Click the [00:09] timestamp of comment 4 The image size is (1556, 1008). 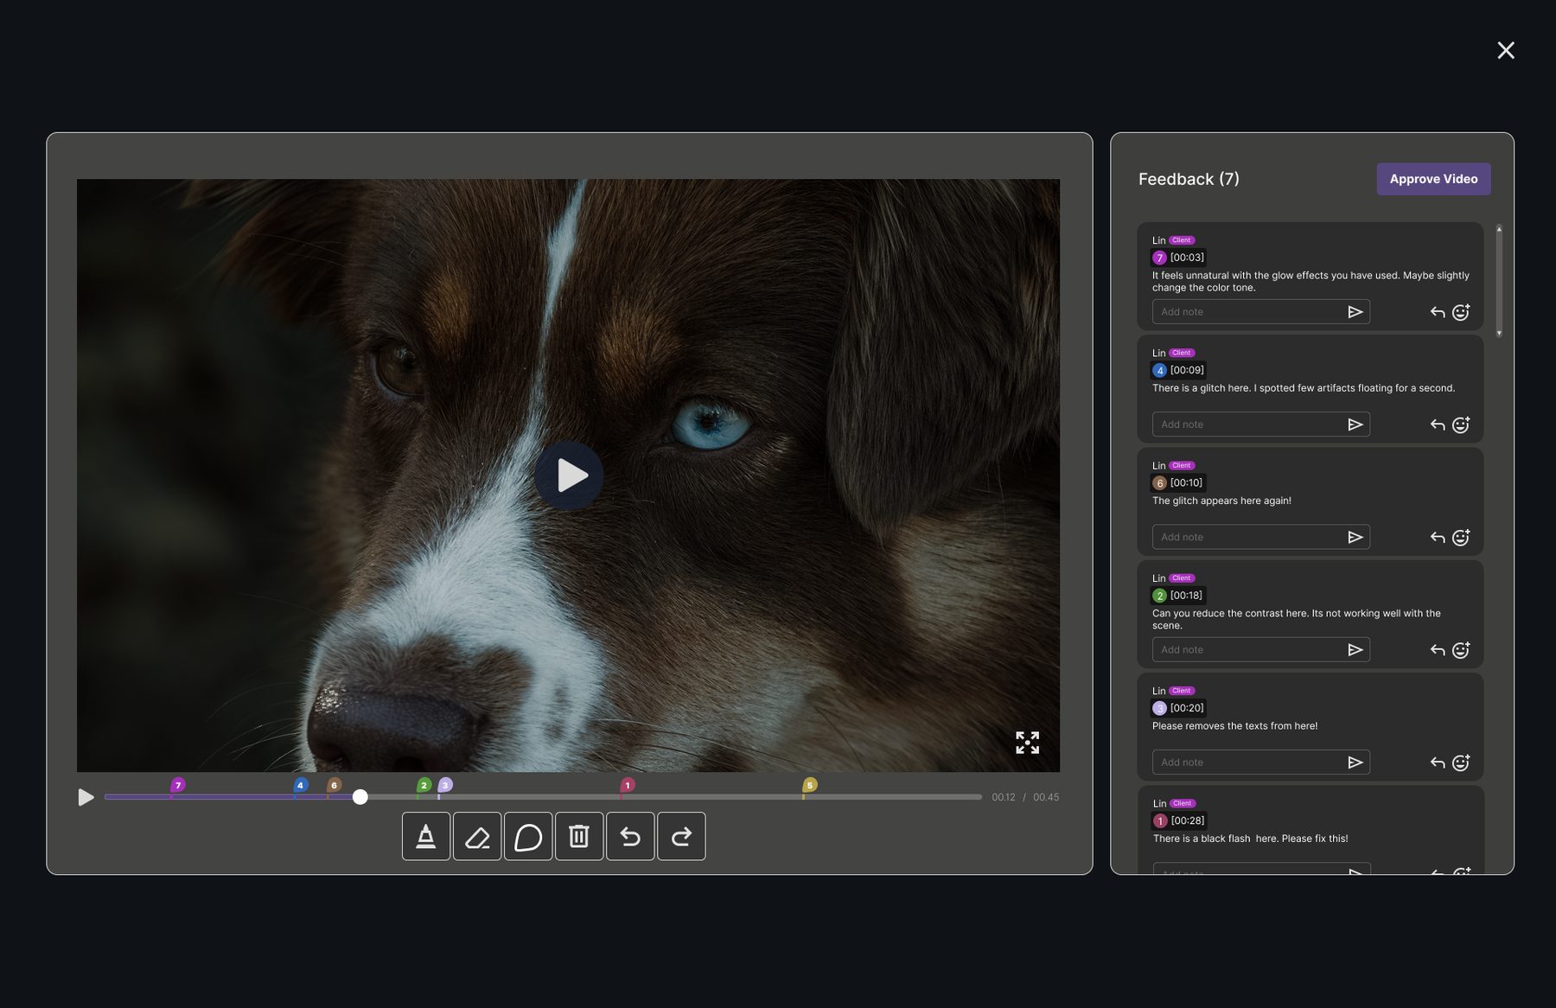tap(1187, 370)
